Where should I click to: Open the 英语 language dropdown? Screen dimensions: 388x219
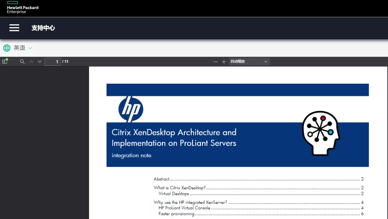(23, 48)
